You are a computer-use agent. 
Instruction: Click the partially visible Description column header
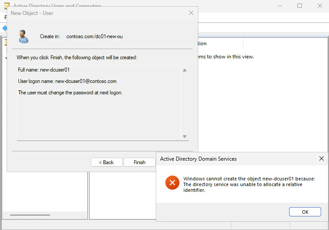coord(220,43)
